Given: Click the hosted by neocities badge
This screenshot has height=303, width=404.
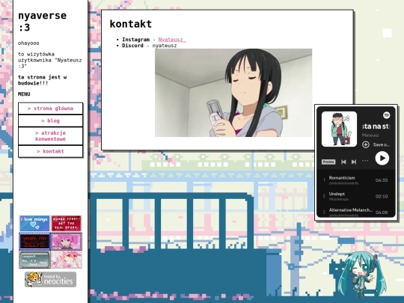Looking at the screenshot, I should (51, 279).
